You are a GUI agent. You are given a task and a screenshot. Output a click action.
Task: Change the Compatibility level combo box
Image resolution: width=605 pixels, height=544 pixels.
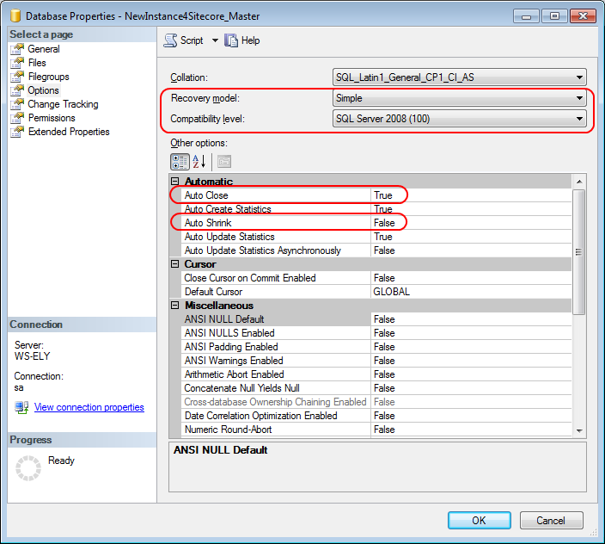coord(459,119)
